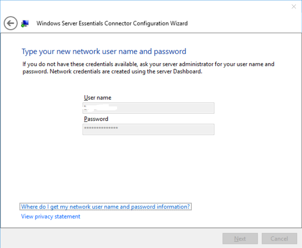Close the Connector Configuration Wizard window

click(294, 7)
